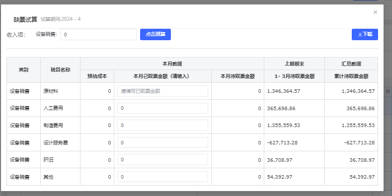This screenshot has height=196, width=392.
Task: Click the 设计服务费 已取票金额 input box
Action: point(162,142)
